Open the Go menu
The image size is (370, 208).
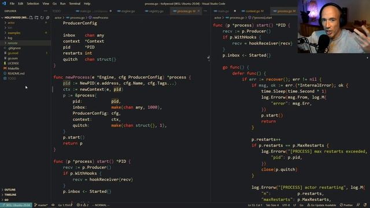[x=54, y=3]
